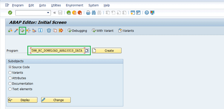The image size is (224, 109).
Task: Open the Environment menu
Action: pos(74,5)
